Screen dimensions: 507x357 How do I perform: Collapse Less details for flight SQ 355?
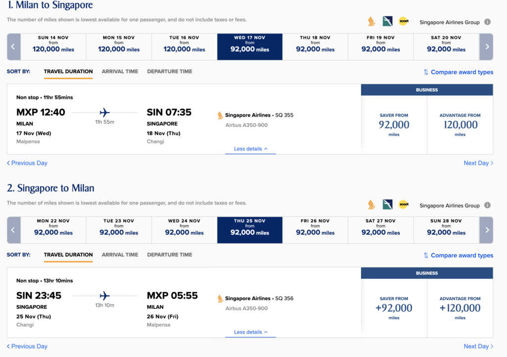pos(251,149)
